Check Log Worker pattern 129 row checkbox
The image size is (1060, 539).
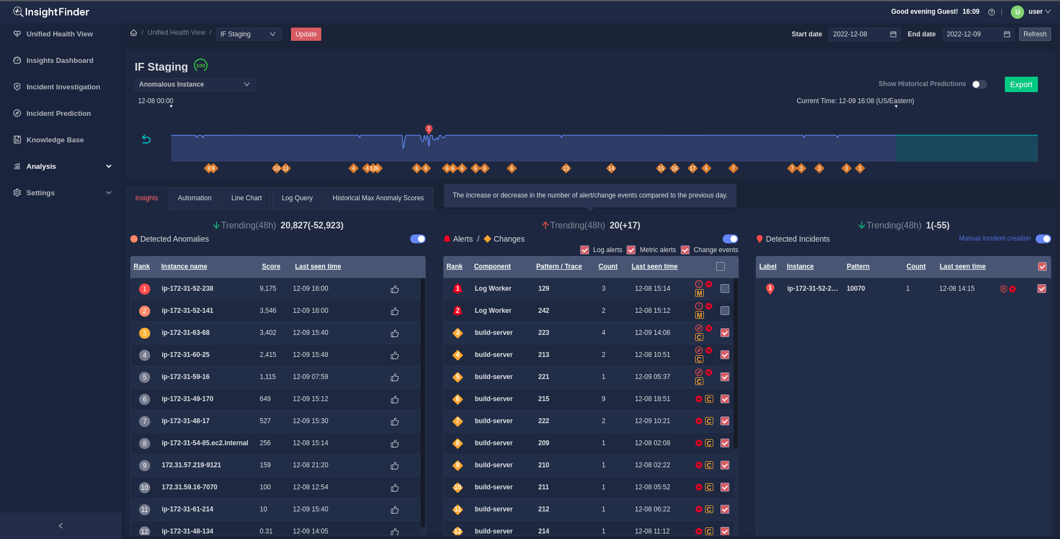(x=725, y=289)
